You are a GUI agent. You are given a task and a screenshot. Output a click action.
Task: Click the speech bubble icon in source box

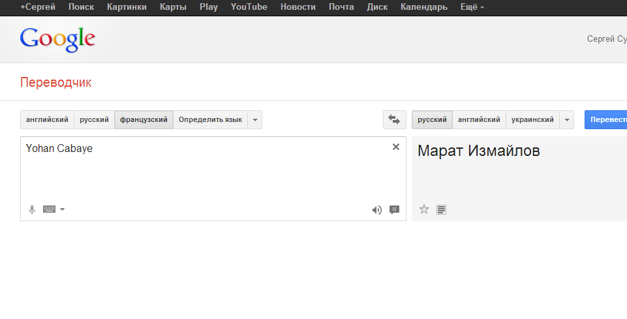395,209
